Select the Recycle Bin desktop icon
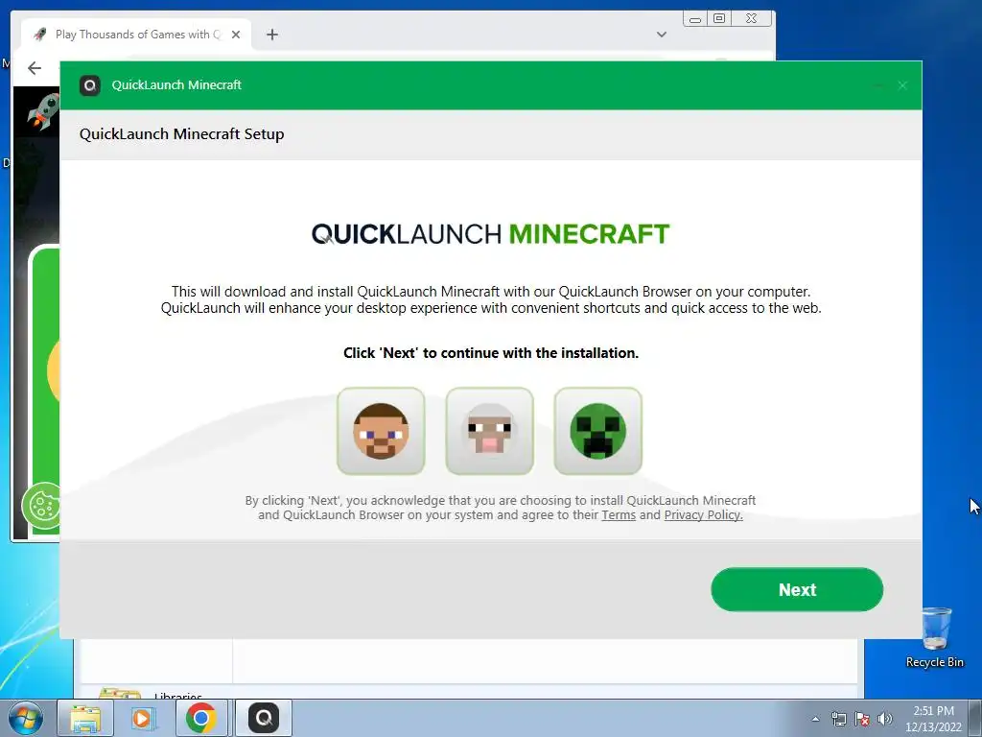 934,637
